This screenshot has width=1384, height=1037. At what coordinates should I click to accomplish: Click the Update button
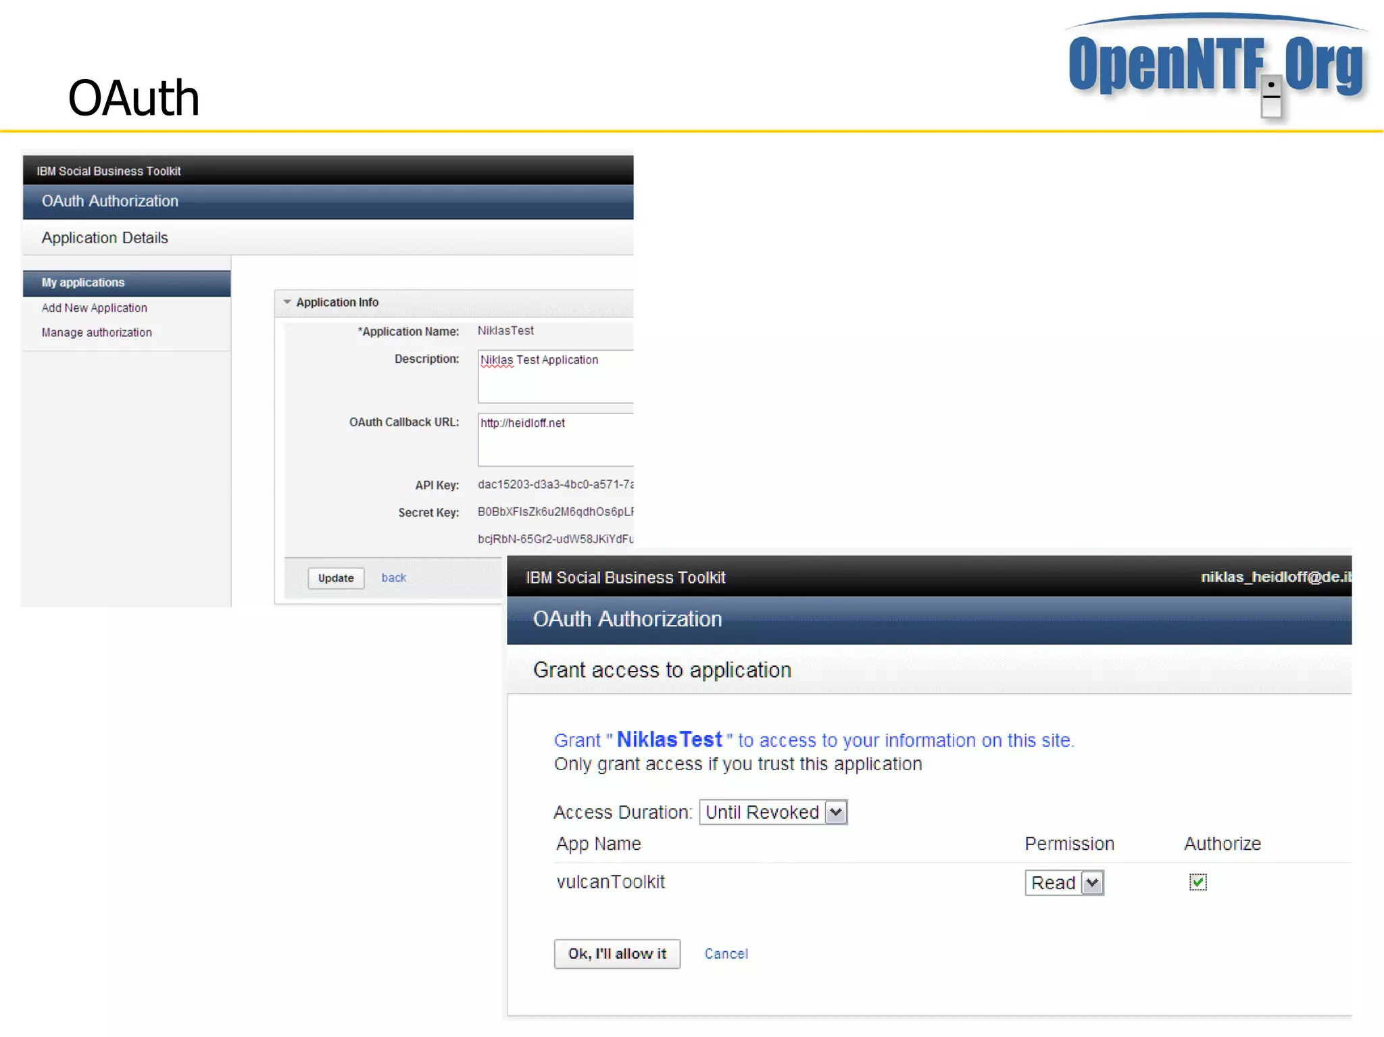336,578
